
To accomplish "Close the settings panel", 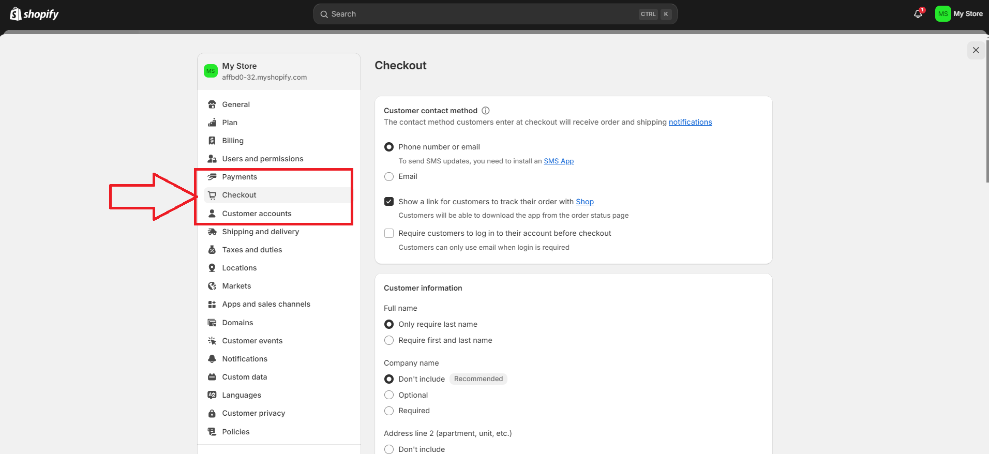I will point(976,50).
